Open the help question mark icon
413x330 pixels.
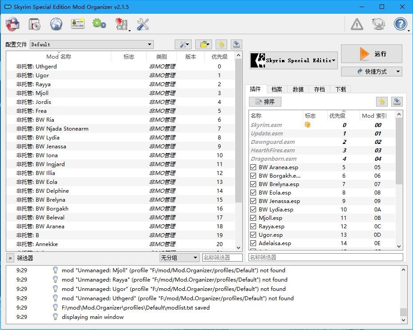point(400,24)
